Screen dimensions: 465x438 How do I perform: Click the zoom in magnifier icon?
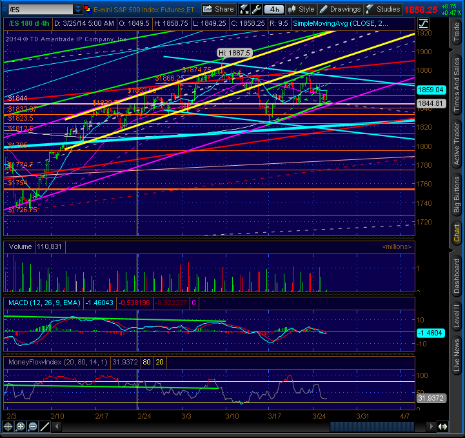[21, 427]
